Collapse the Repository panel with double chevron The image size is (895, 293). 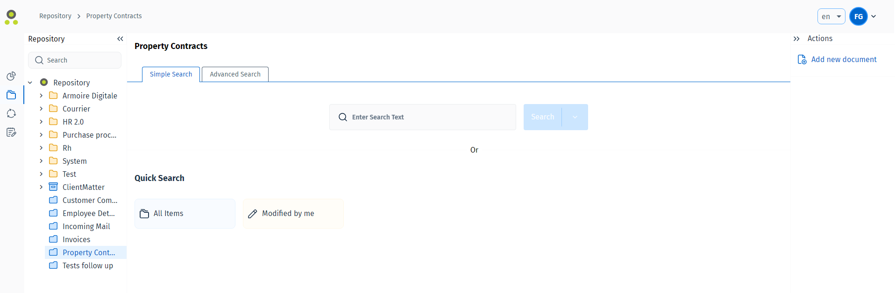coord(120,39)
